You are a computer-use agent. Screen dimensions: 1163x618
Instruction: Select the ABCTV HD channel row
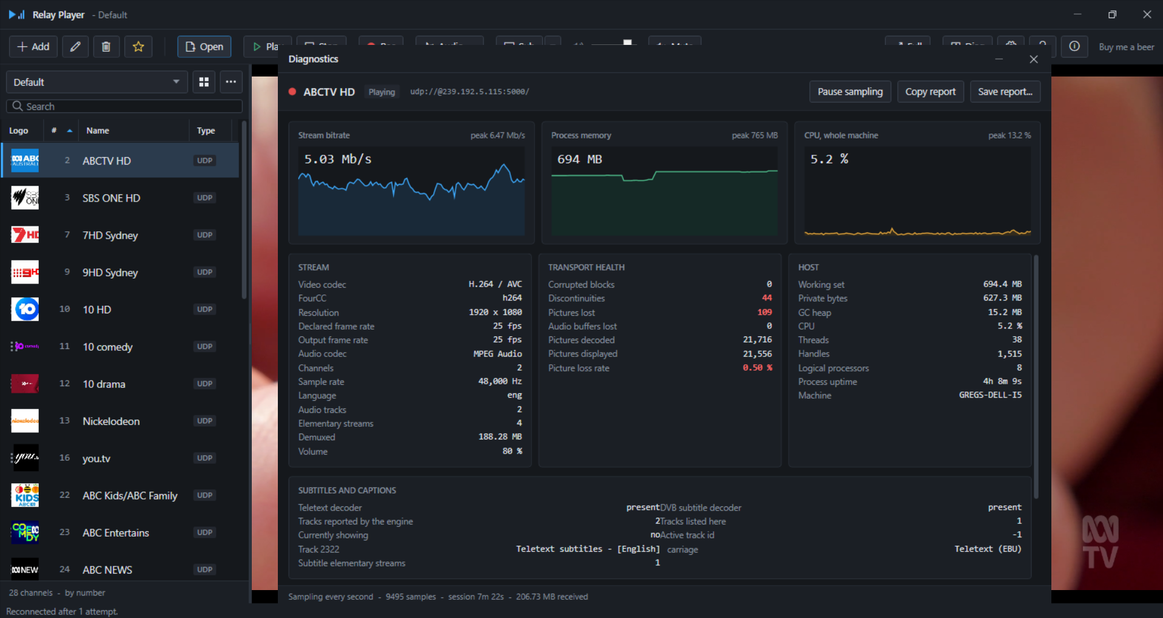120,160
